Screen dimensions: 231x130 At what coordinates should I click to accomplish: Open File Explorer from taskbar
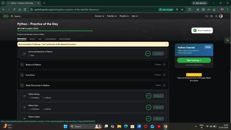(119, 127)
